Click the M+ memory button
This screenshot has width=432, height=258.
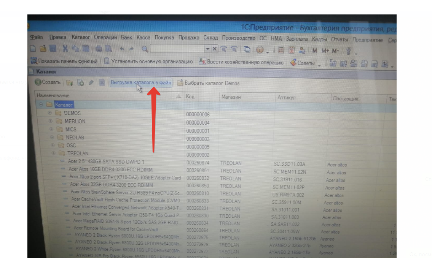click(325, 51)
